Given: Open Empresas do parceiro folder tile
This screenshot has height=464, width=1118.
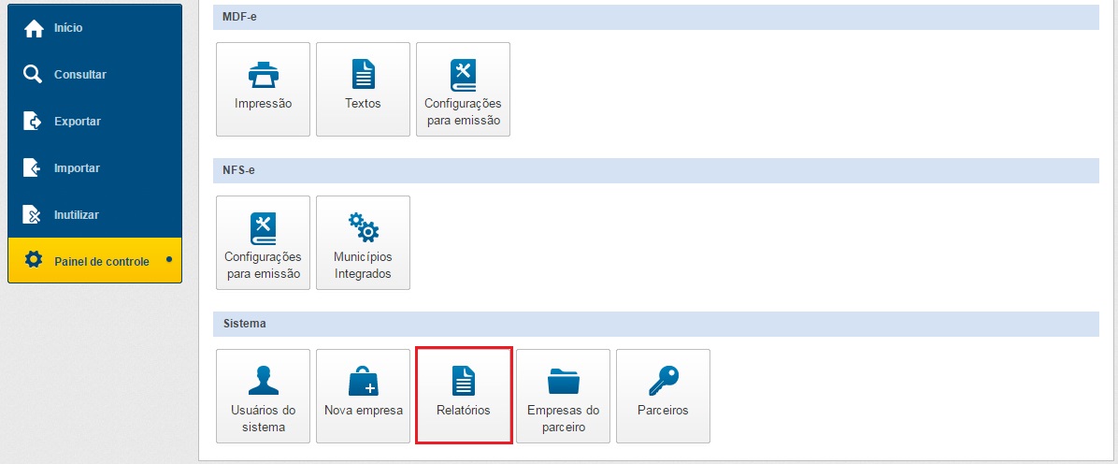Looking at the screenshot, I should (x=563, y=396).
